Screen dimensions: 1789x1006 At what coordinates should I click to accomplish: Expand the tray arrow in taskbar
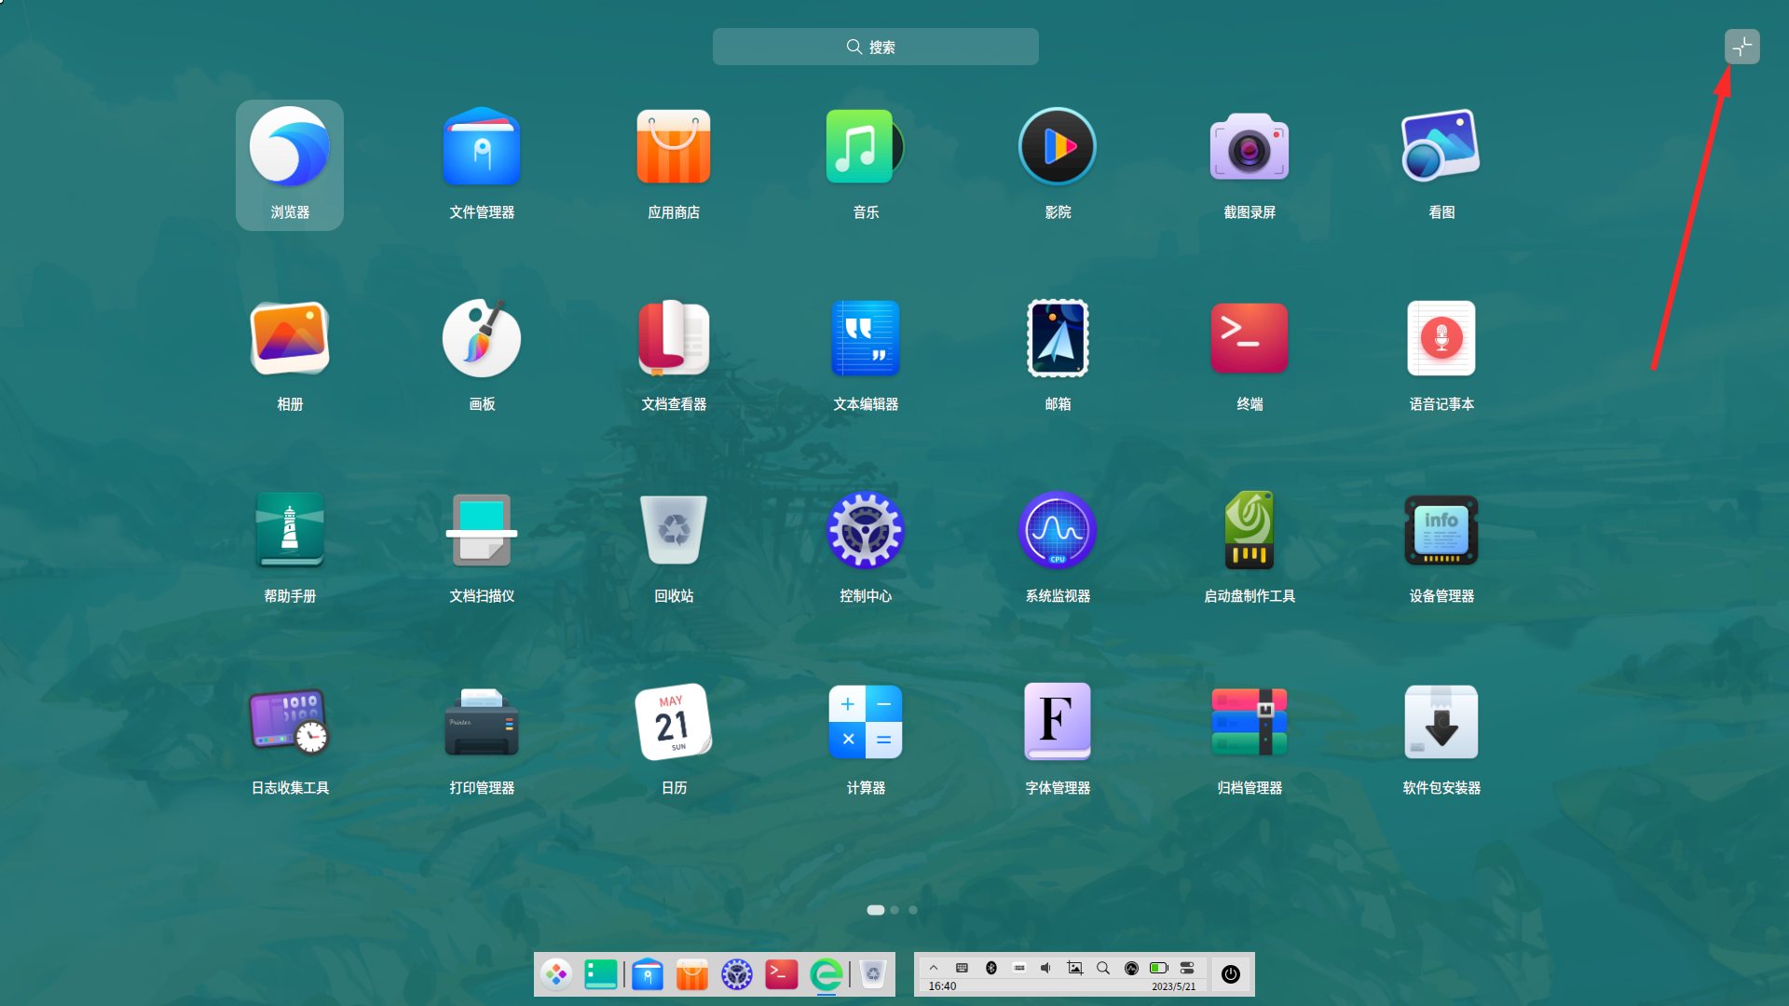(x=934, y=968)
